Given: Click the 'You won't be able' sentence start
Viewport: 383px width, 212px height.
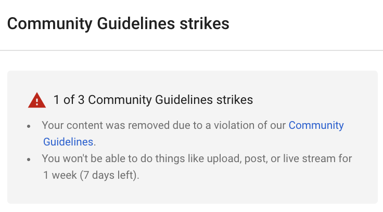Looking at the screenshot, I should pyautogui.click(x=84, y=158).
